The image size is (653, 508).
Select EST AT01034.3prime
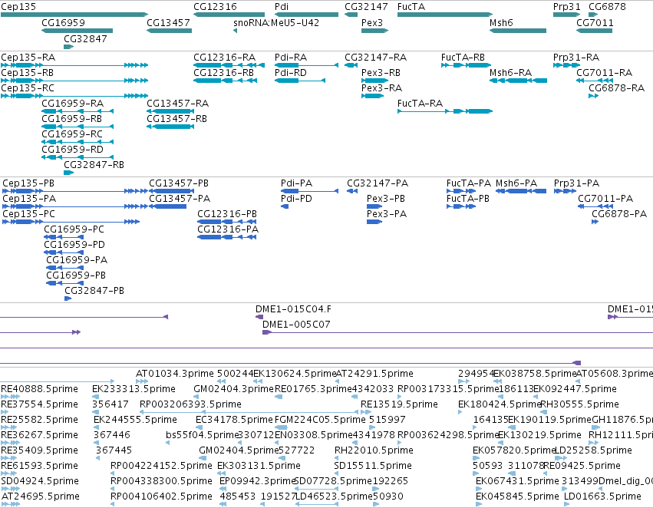tap(175, 374)
